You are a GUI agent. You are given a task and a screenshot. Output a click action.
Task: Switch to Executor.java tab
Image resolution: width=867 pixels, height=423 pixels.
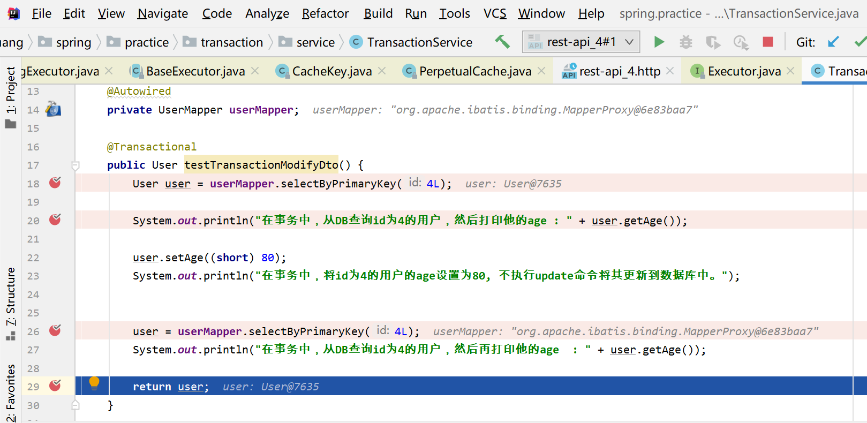click(x=744, y=71)
